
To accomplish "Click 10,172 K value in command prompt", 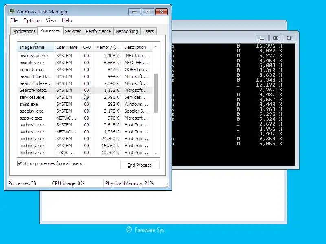I will coord(269,85).
